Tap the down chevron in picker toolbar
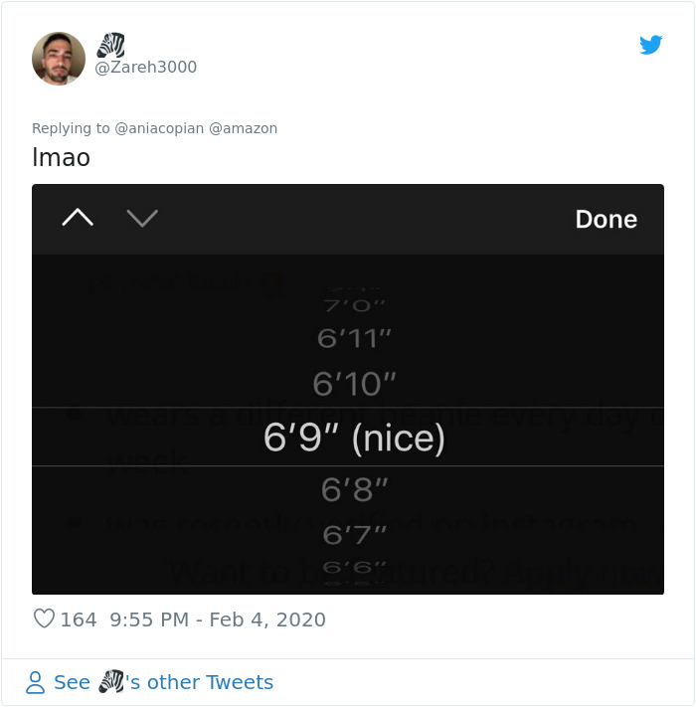The width and height of the screenshot is (696, 707). point(142,218)
